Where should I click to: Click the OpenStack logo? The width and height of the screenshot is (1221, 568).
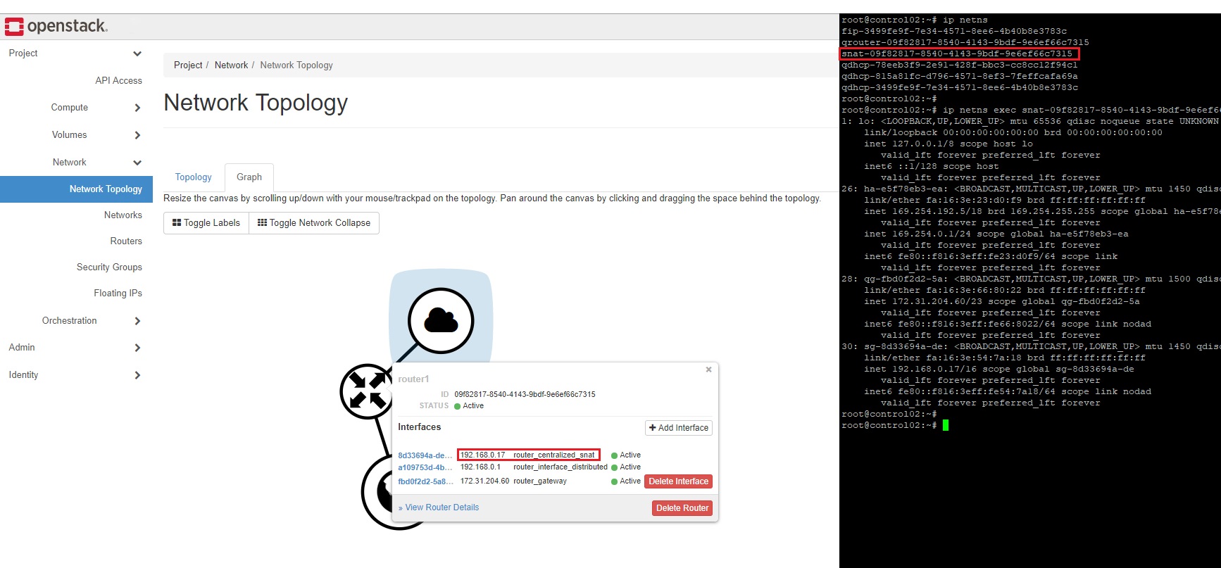(x=56, y=27)
